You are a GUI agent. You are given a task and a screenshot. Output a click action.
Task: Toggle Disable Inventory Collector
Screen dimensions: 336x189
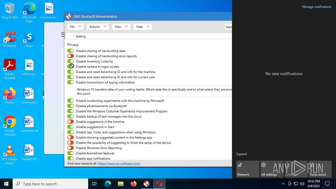(x=70, y=61)
